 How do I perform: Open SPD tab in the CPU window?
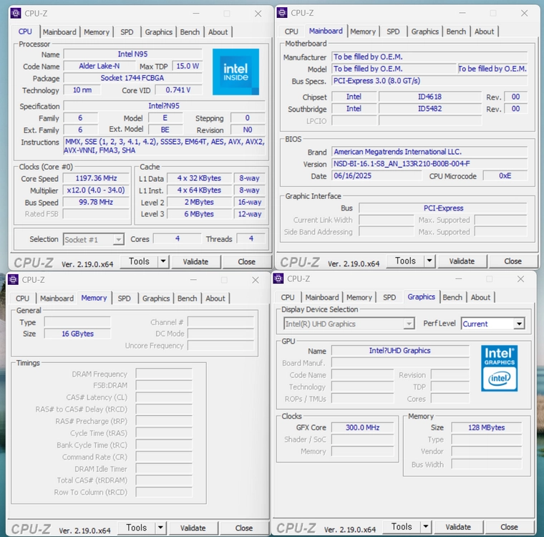click(127, 32)
